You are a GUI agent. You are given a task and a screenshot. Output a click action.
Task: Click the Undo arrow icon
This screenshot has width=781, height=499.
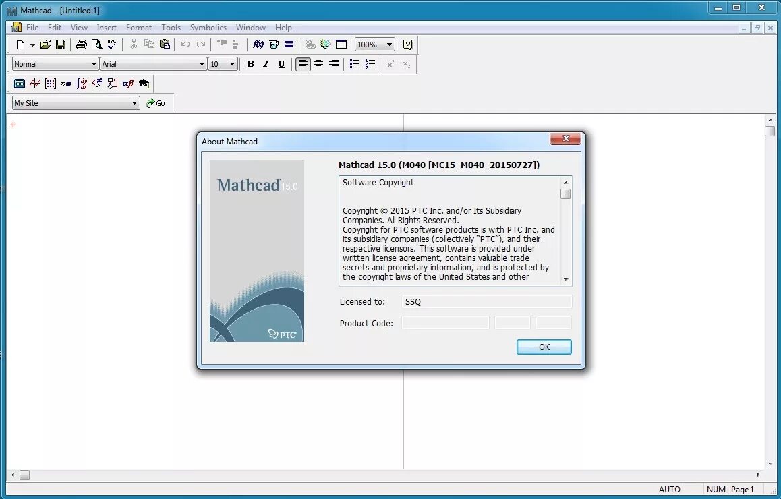tap(185, 45)
